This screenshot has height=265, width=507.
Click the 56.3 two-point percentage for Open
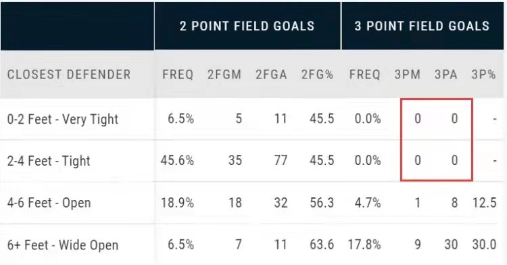pyautogui.click(x=322, y=203)
